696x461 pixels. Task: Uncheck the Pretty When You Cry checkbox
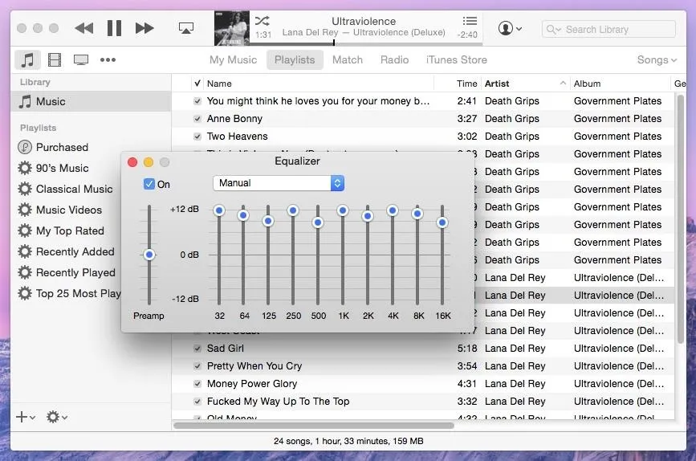[197, 366]
